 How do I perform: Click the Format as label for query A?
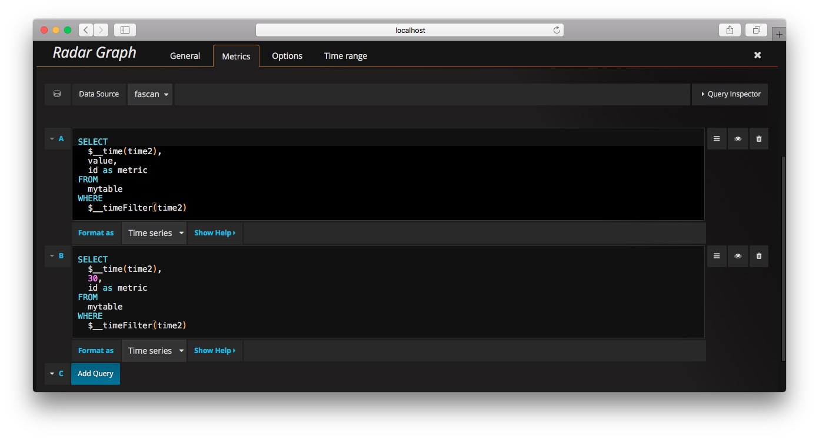coord(96,233)
